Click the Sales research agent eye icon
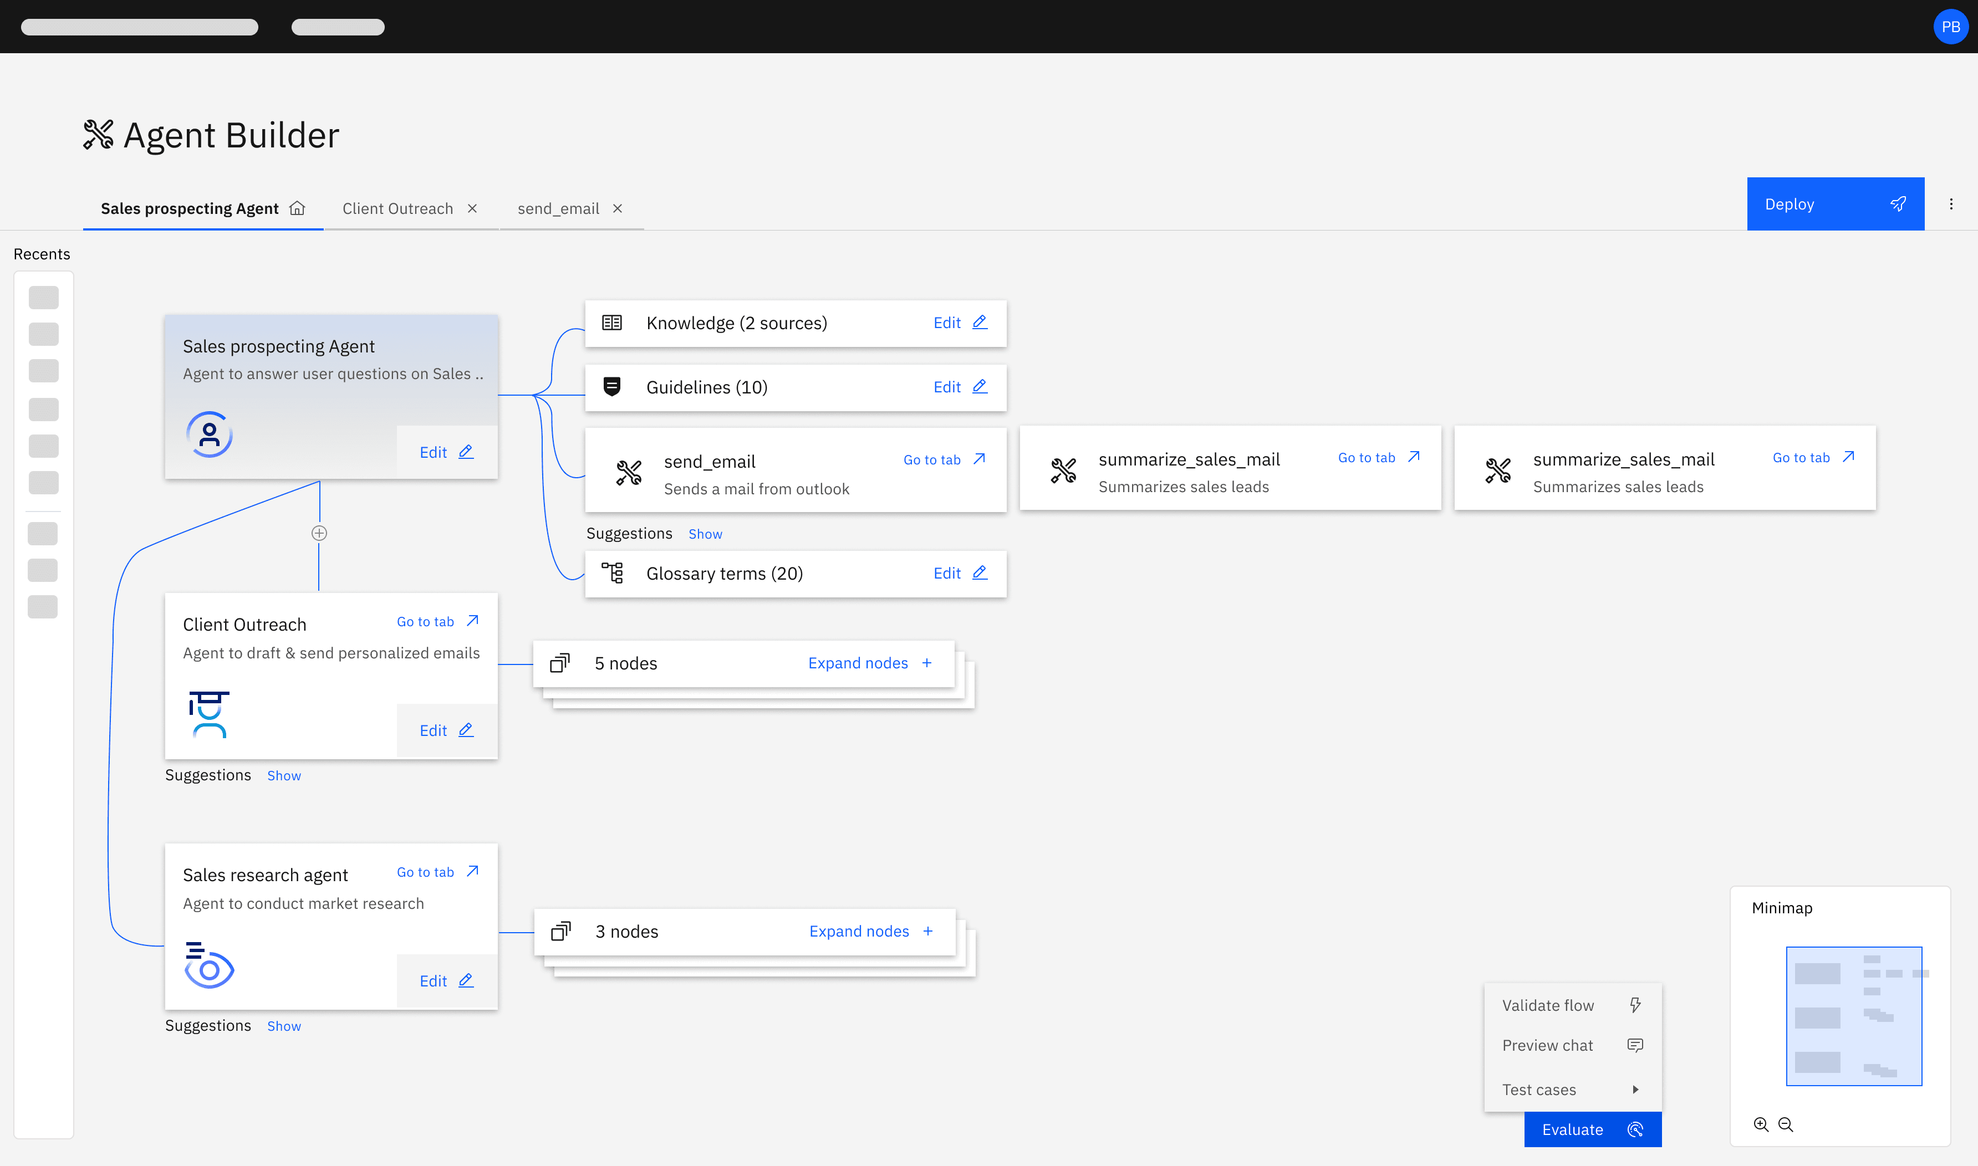Screen dimensions: 1978x1166 [209, 965]
